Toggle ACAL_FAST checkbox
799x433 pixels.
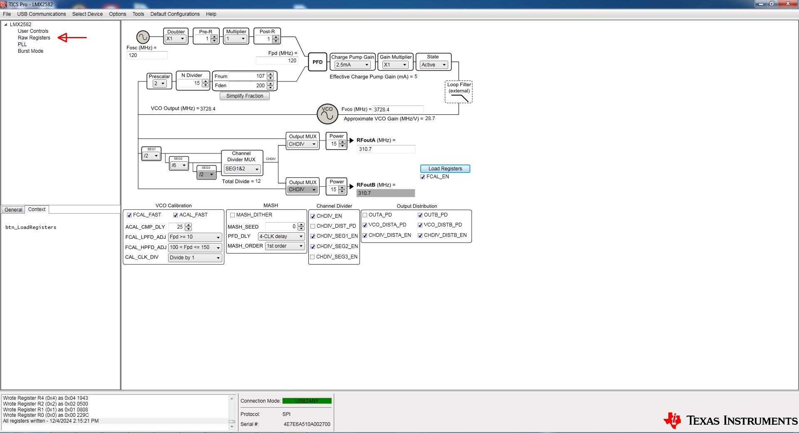[x=176, y=215]
